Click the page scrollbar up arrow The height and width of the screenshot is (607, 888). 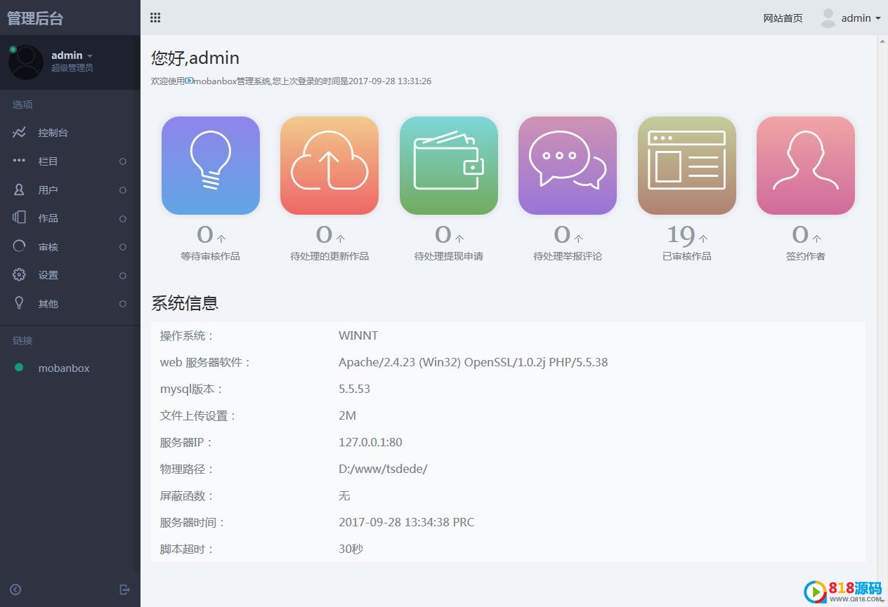click(882, 41)
